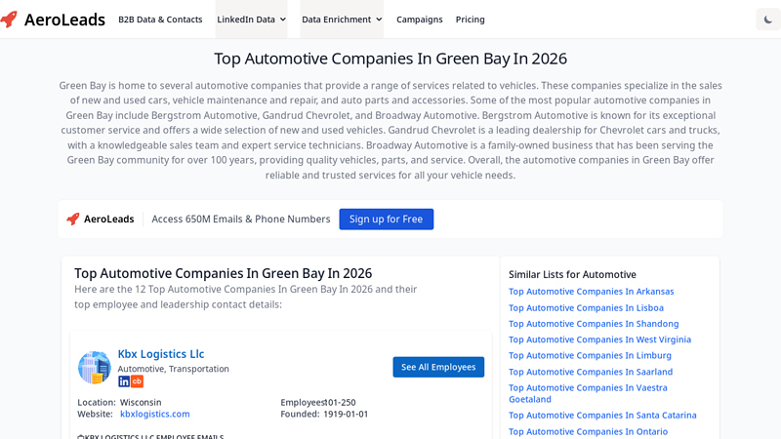Click 'Access 650M Emails & Phone Numbers' text
This screenshot has width=781, height=439.
[x=241, y=219]
